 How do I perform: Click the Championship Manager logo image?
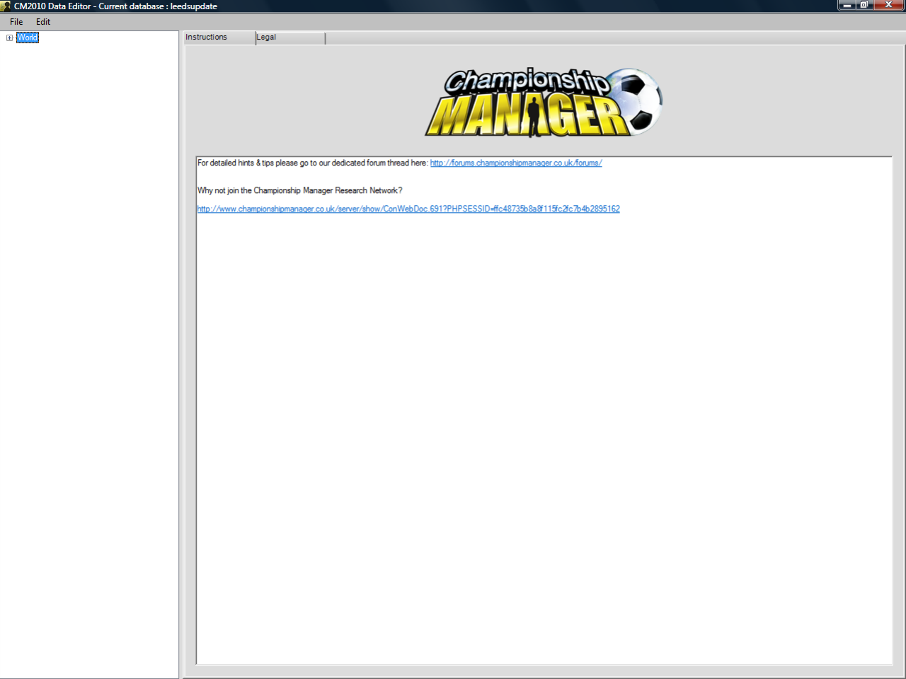point(544,103)
